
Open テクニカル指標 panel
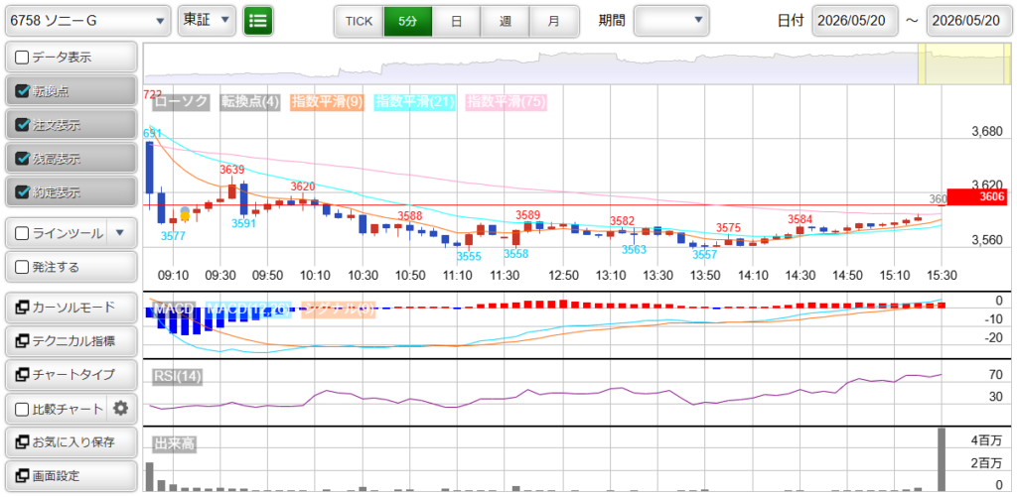click(72, 340)
